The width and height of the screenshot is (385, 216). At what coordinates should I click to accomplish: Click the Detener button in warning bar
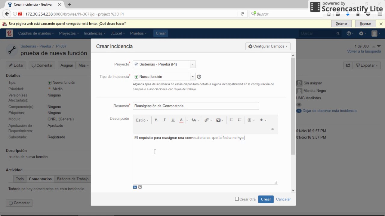click(341, 24)
